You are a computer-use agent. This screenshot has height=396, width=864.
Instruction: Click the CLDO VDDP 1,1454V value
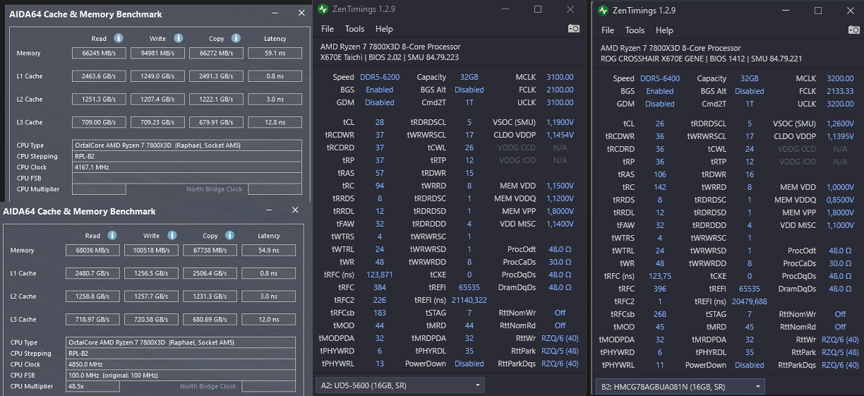pos(560,135)
